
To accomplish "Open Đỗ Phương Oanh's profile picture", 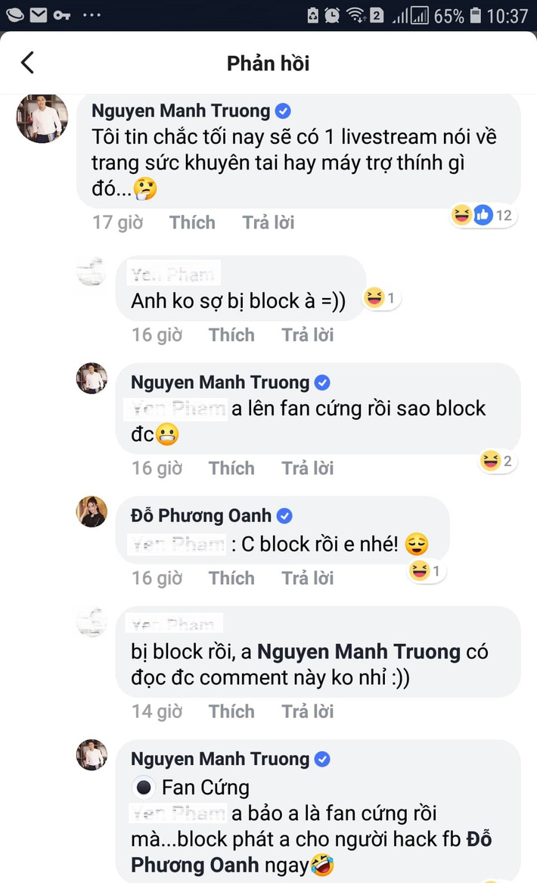I will click(x=92, y=511).
